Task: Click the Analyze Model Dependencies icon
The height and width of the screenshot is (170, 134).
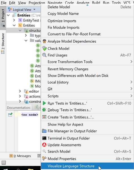Action: [x=44, y=41]
